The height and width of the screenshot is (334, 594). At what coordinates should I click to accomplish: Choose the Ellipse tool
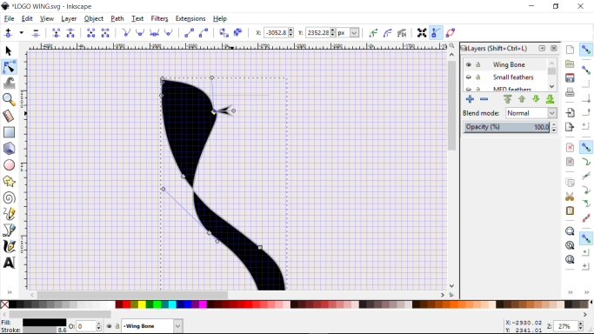click(x=9, y=165)
